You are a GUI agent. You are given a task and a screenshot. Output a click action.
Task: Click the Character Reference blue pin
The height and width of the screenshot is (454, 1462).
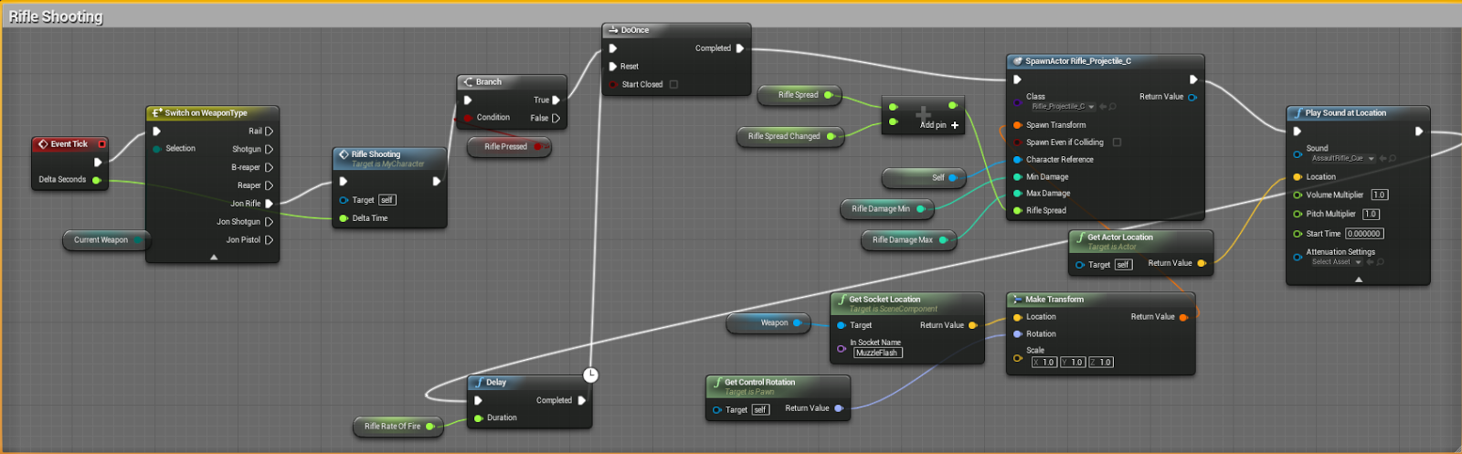click(1017, 160)
